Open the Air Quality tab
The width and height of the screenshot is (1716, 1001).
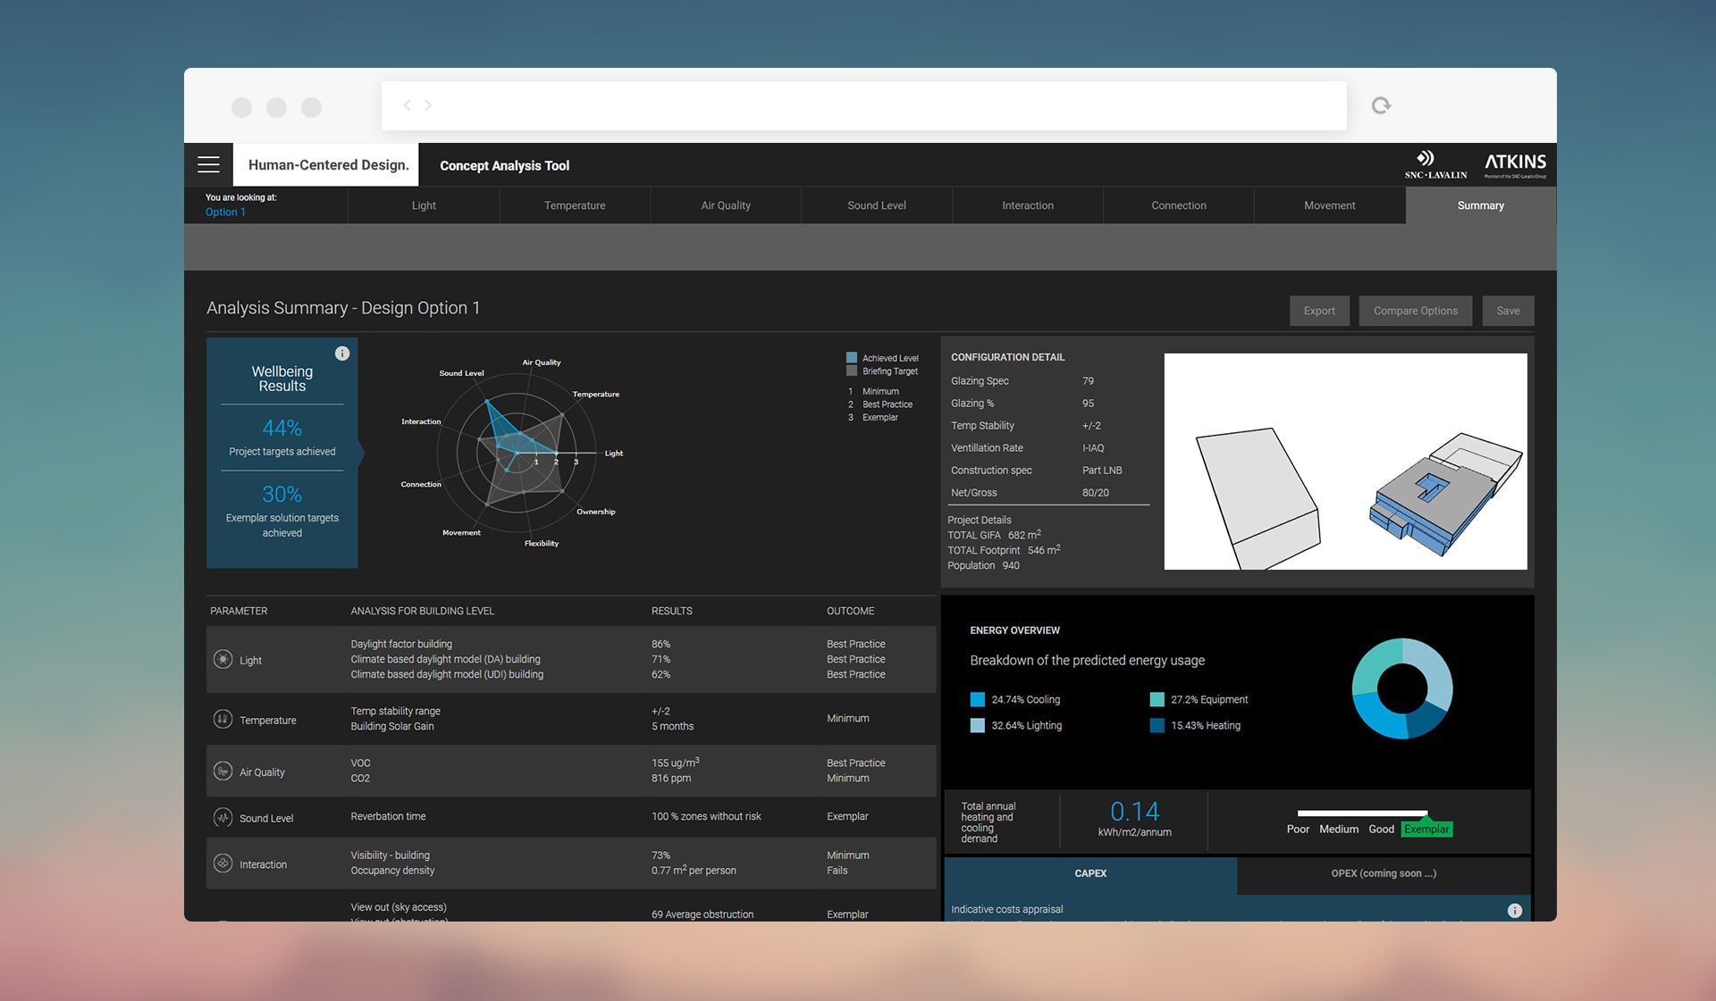click(x=726, y=205)
